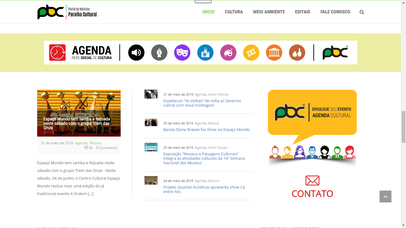Click Música category under Stone Breeze date
Screen dimensions: 406x228
click(214, 123)
